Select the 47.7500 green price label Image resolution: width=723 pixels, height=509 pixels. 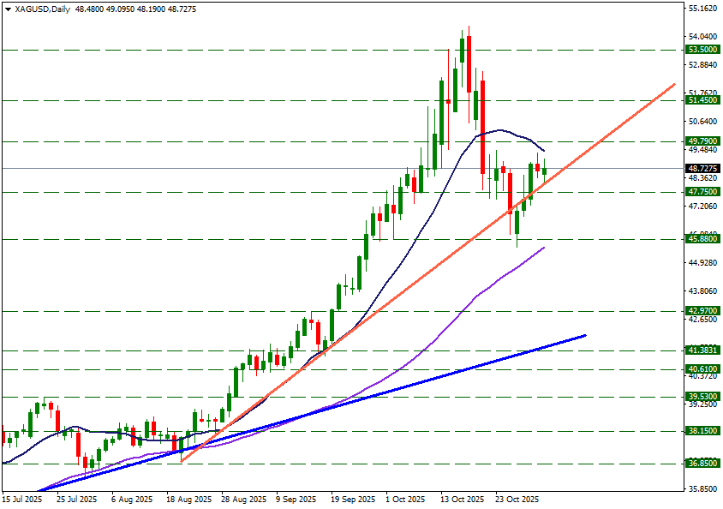tap(702, 192)
